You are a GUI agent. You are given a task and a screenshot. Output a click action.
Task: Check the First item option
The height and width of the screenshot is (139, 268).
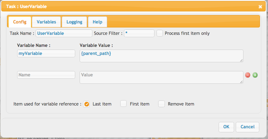click(x=123, y=104)
